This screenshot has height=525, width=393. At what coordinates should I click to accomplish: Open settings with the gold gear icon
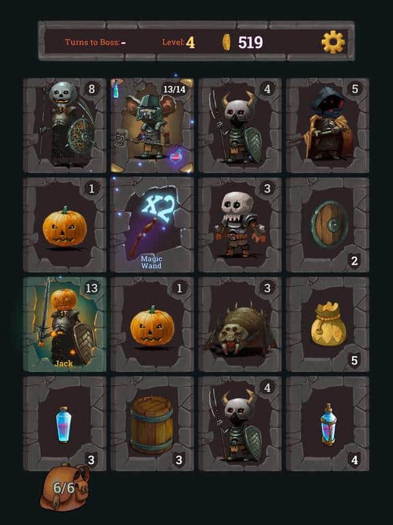[333, 42]
